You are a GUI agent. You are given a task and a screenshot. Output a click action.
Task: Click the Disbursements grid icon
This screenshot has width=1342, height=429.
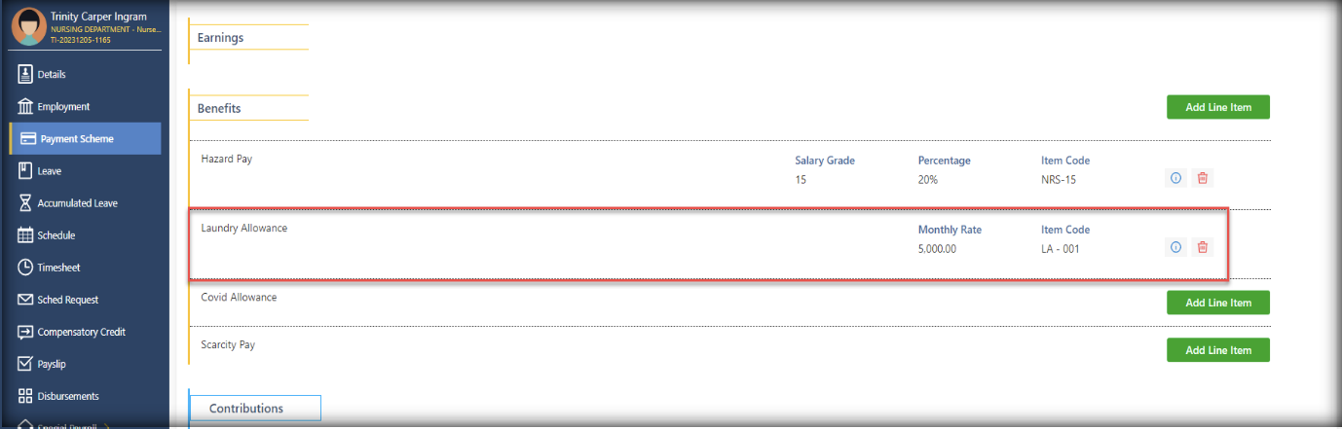click(x=25, y=396)
